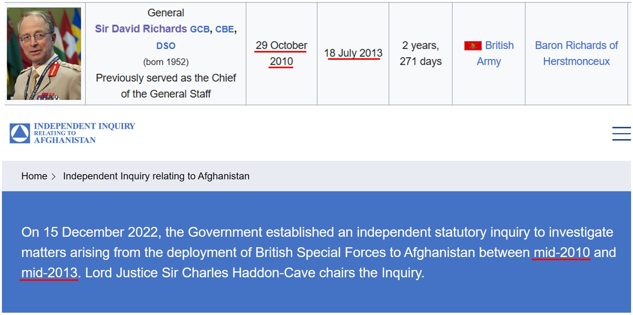Follow the GCB honours link
Viewport: 633px width, 315px height.
(x=200, y=30)
